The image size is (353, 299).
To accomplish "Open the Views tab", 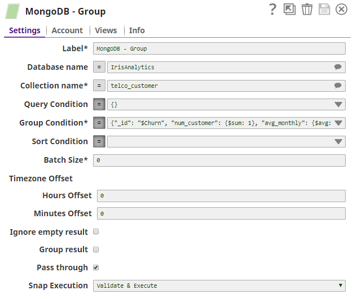I will (106, 30).
